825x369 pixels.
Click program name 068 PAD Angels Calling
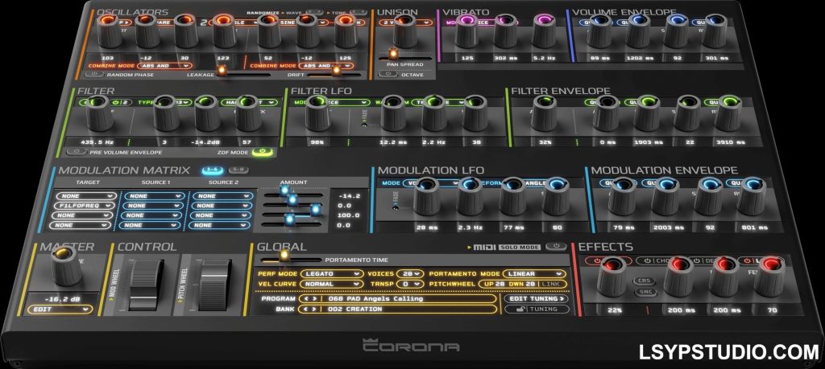[375, 299]
